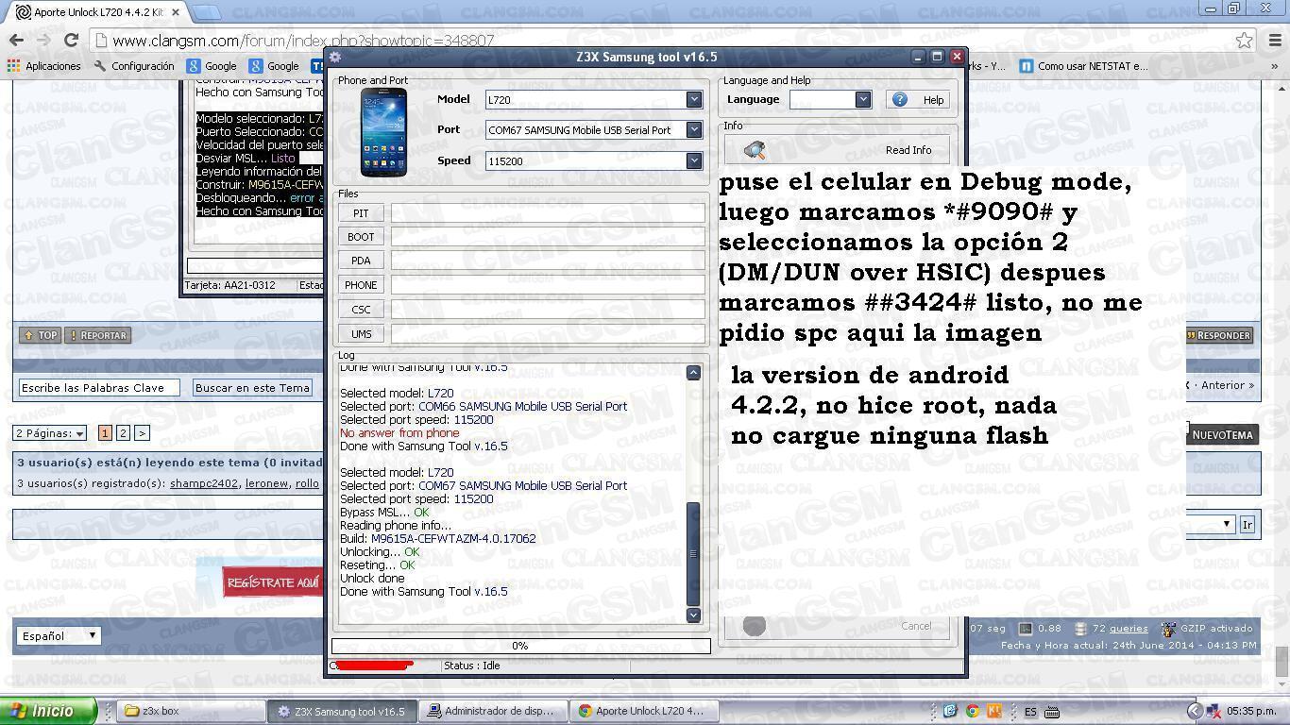Open the first Google bookmark

click(212, 66)
